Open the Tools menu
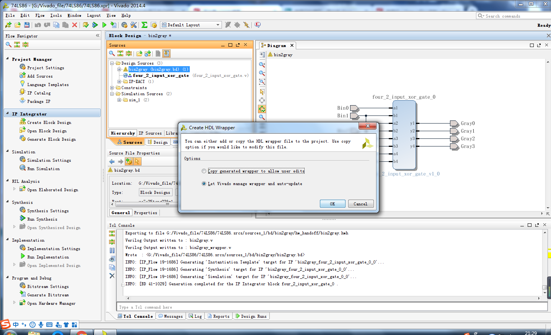The image size is (551, 335). [56, 16]
